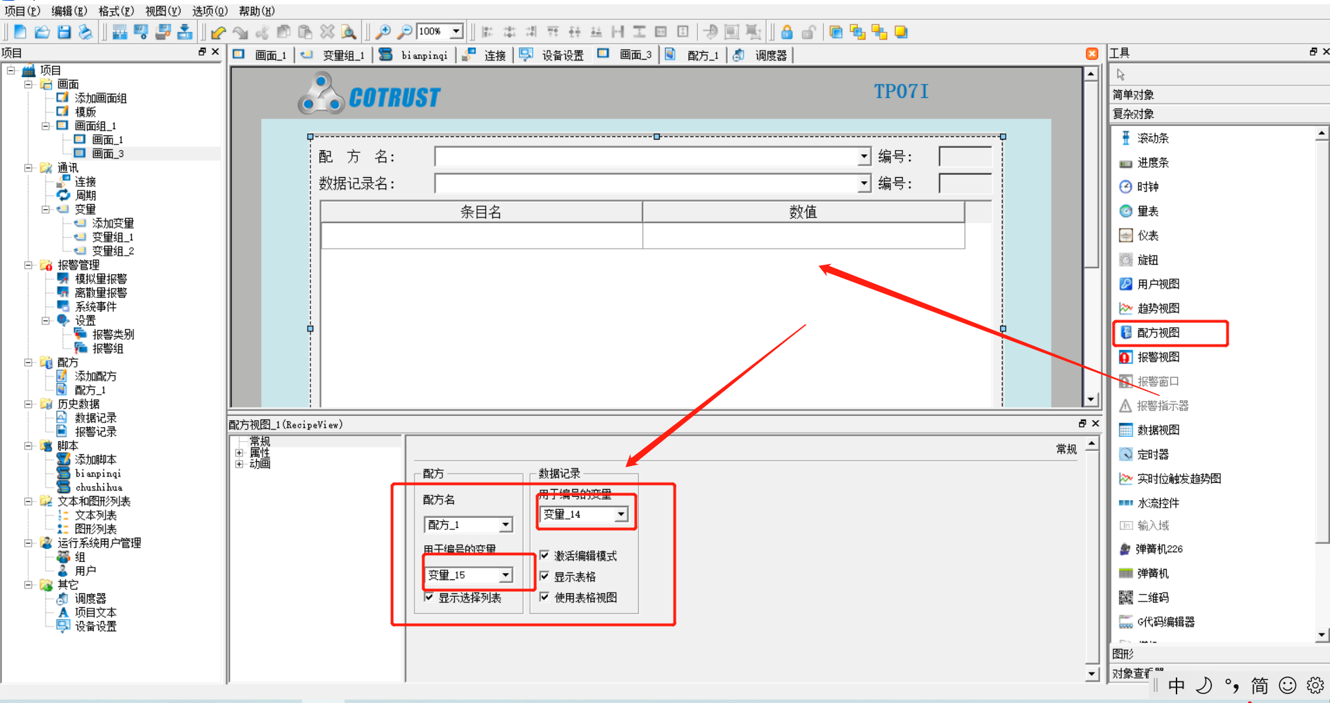Click the 简单对象 section header
This screenshot has width=1330, height=703.
click(x=1219, y=94)
